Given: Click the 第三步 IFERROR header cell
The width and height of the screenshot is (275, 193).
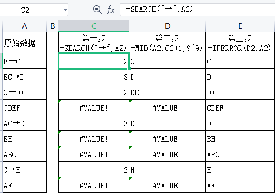Looking at the screenshot, I should click(x=240, y=43).
